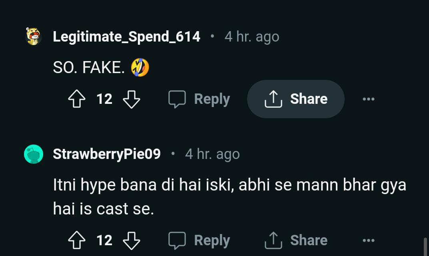This screenshot has height=256, width=429.
Task: Open StrawberryPie09 username link
Action: click(107, 154)
